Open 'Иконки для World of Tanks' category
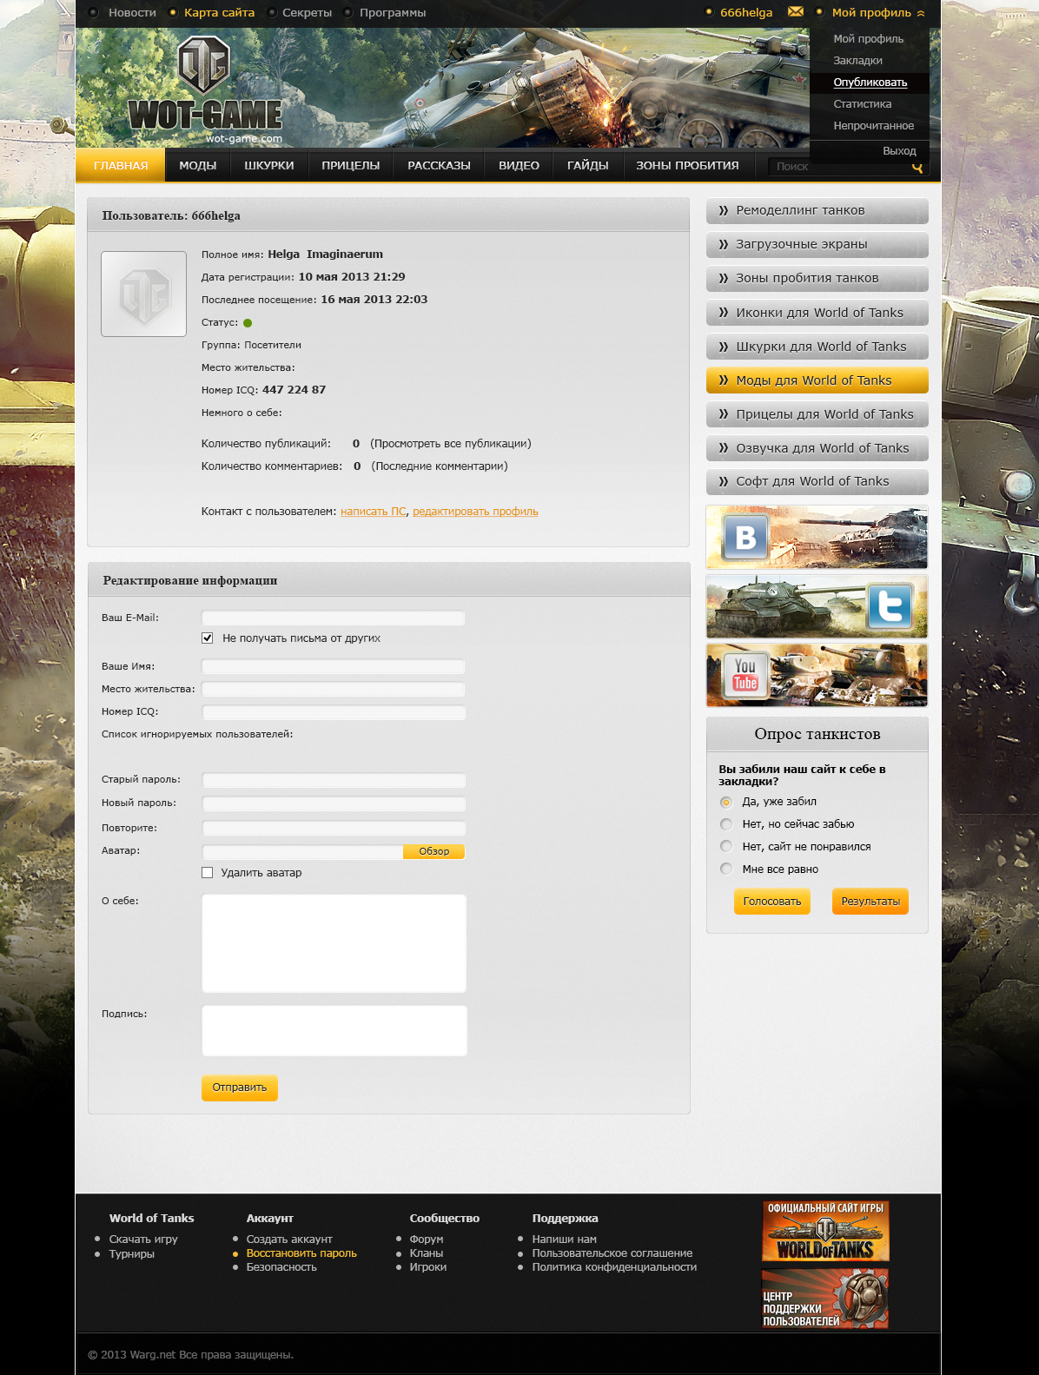 [817, 313]
